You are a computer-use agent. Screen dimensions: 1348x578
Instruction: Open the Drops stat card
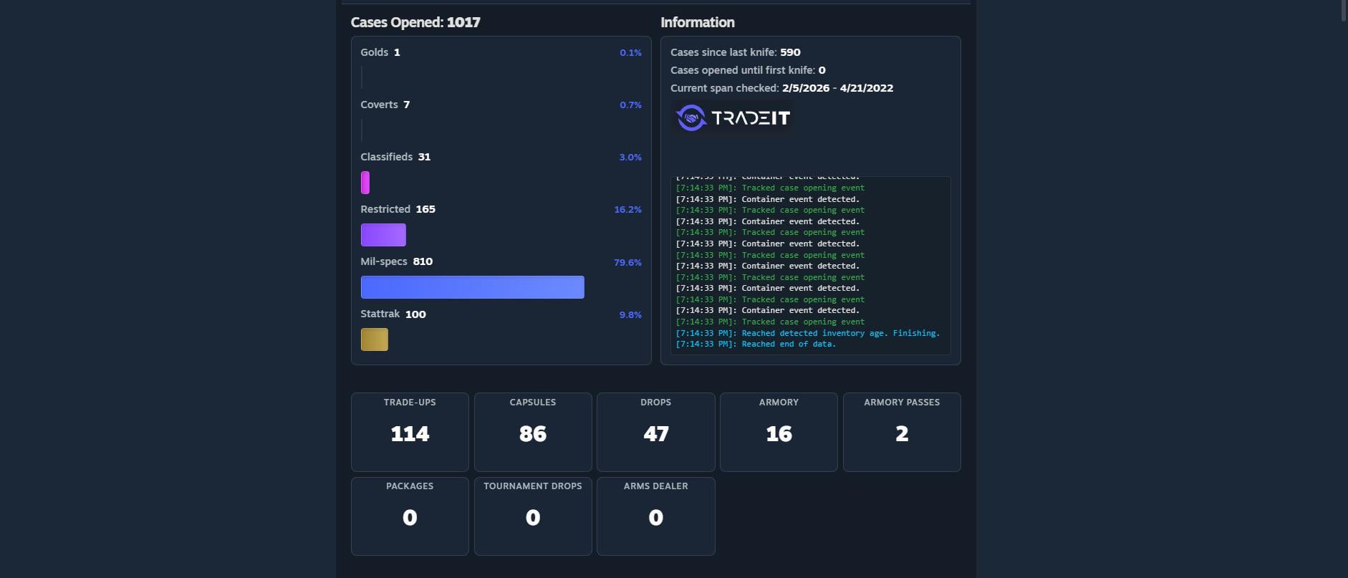tap(655, 432)
